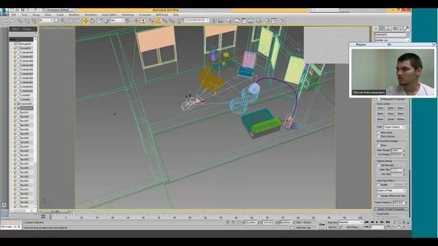Click the Save File quick access icon
Screen dimensions: 438x246
coord(23,10)
